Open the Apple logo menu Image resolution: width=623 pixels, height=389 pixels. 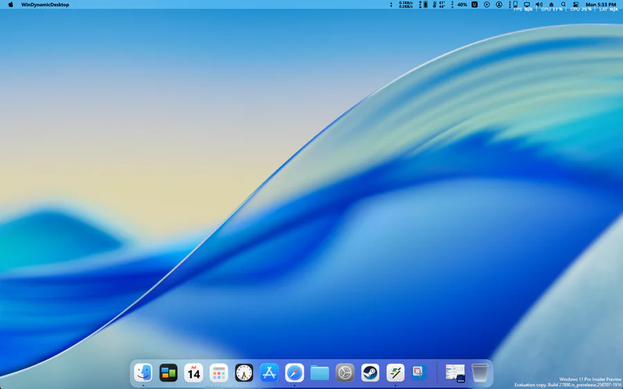pos(10,4)
